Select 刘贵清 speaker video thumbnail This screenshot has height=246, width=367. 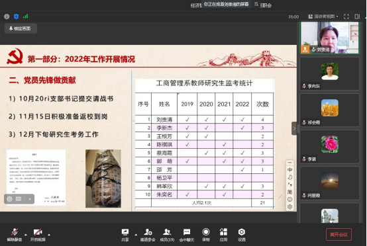pyautogui.click(x=329, y=38)
